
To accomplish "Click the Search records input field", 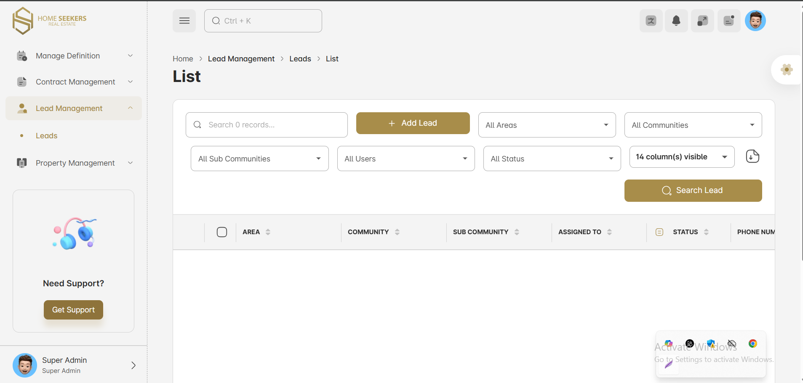I will pos(272,125).
